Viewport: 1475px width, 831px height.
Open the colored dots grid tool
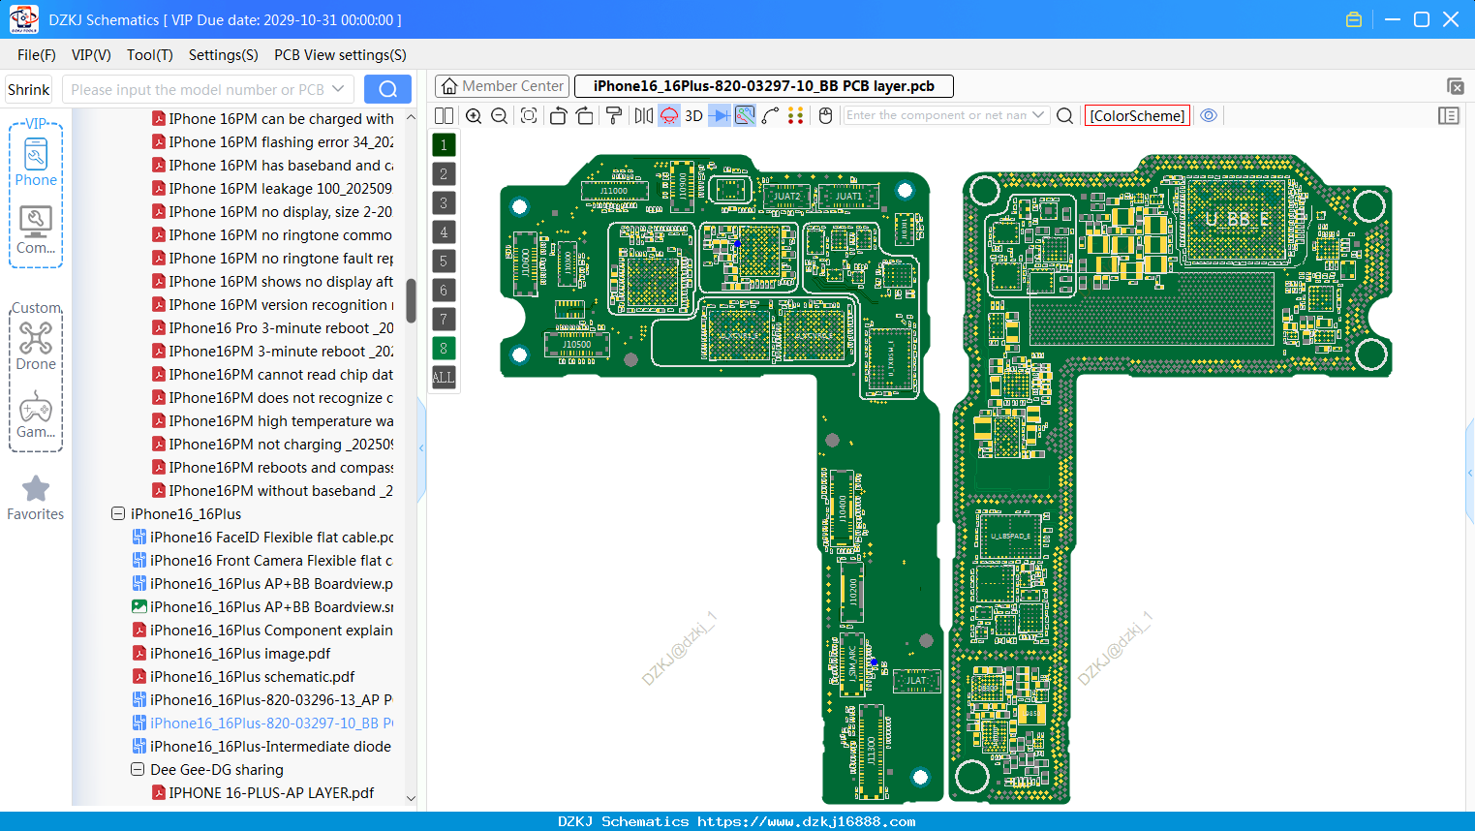(x=796, y=115)
